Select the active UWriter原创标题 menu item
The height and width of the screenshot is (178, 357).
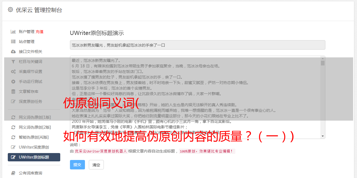34,157
